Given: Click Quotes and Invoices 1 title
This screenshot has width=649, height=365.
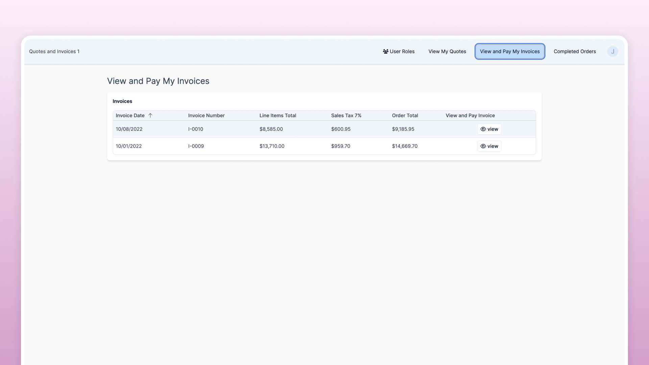Looking at the screenshot, I should pyautogui.click(x=54, y=51).
